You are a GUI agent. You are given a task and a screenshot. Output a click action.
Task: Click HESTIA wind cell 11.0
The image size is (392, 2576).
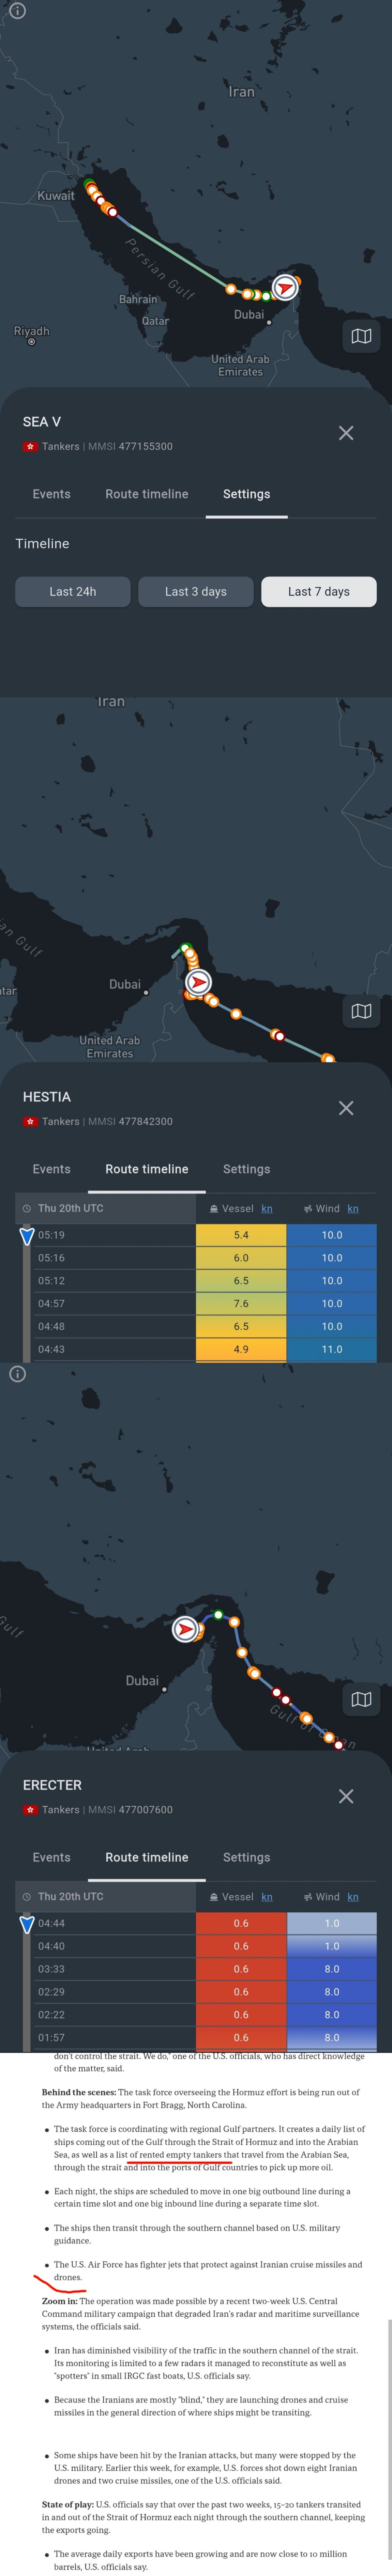pyautogui.click(x=332, y=1350)
